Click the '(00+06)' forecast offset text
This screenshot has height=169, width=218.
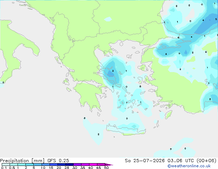(x=207, y=161)
